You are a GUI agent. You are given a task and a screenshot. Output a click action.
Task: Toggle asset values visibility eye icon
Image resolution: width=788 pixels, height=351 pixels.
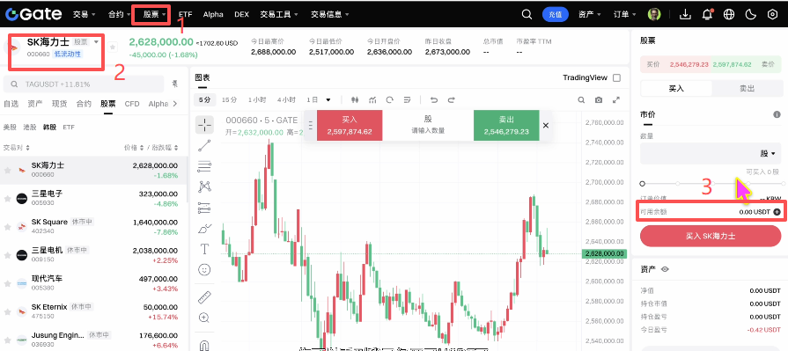tap(665, 270)
